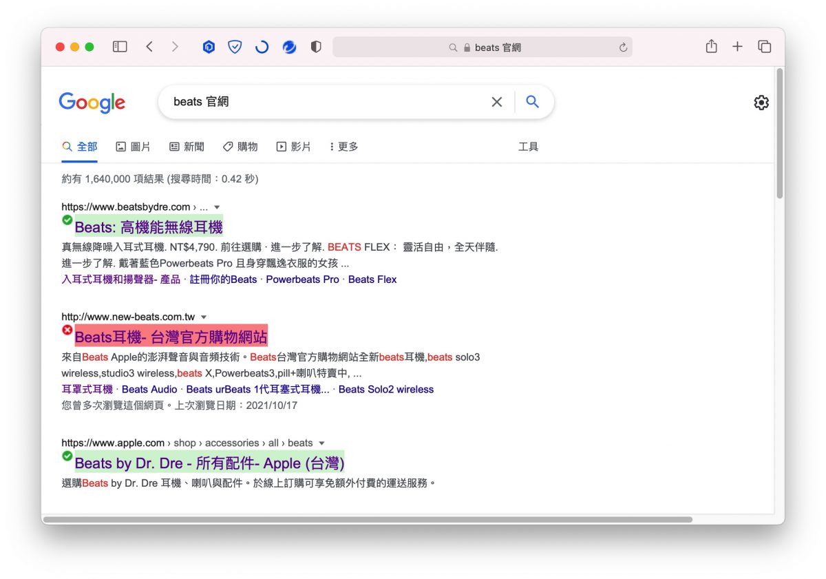
Task: Open the 更多 menu
Action: click(343, 147)
